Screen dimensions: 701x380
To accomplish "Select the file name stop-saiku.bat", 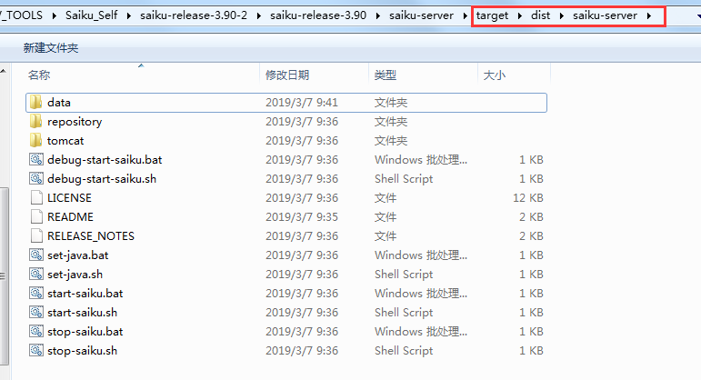I will [85, 332].
